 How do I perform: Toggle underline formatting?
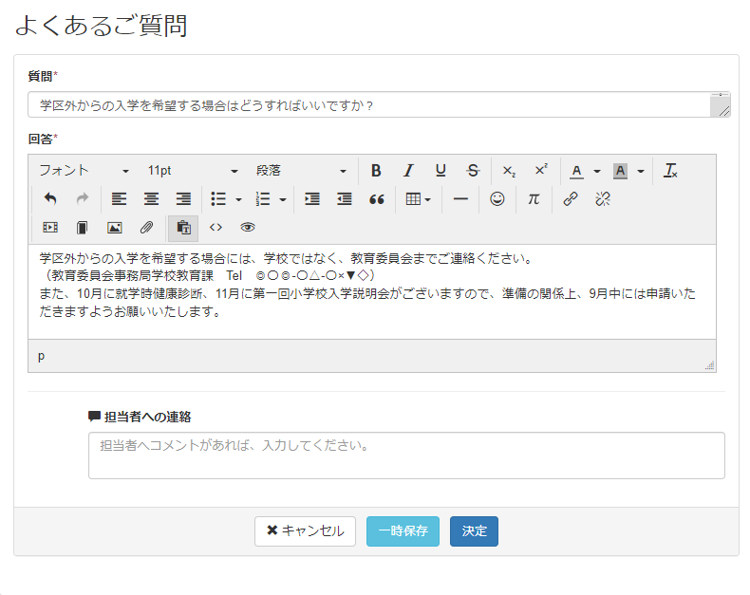[x=441, y=171]
